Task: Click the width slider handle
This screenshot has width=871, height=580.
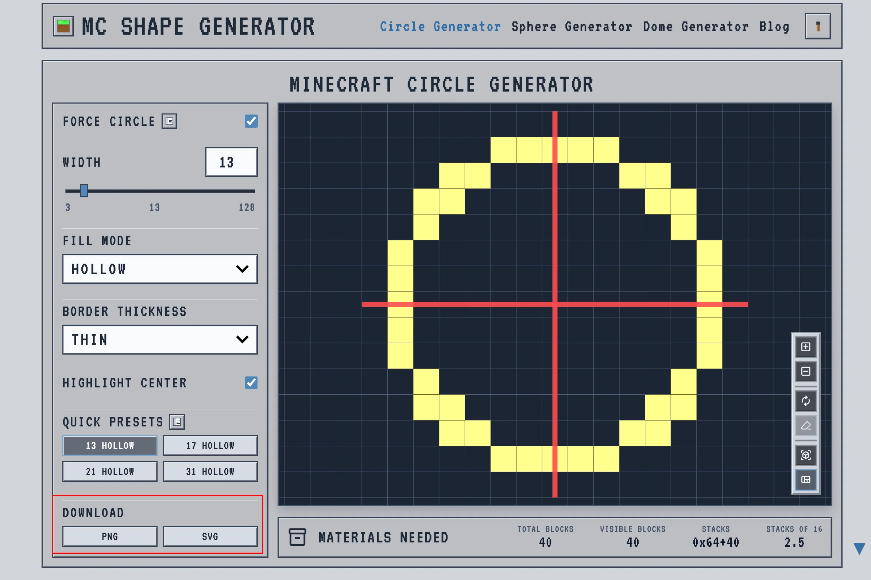Action: point(84,191)
